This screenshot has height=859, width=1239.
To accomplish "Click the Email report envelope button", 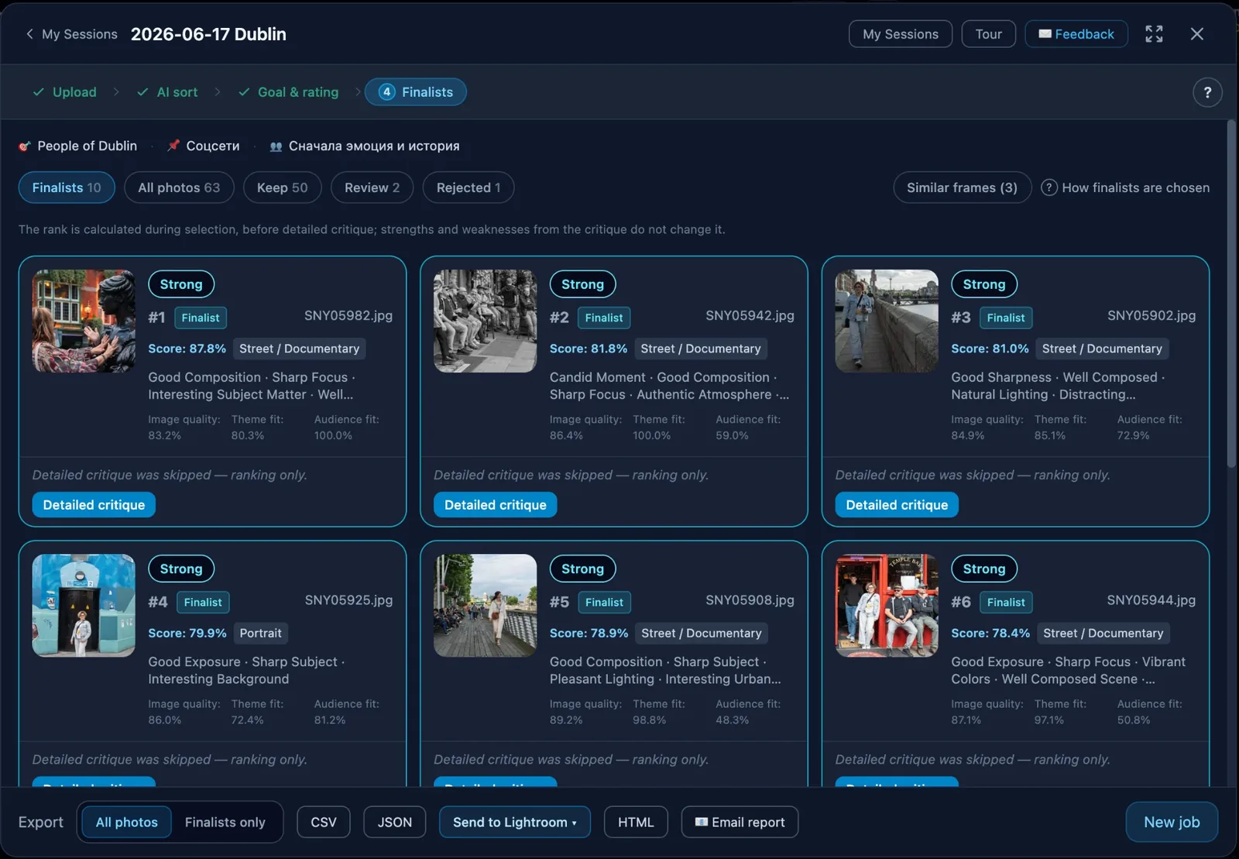I will 740,822.
